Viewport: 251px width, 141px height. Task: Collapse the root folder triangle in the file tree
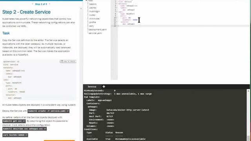86,1
